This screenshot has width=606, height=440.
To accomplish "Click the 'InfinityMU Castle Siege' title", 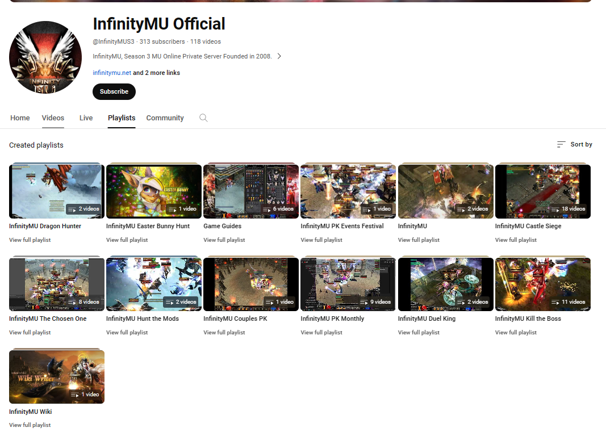I will pyautogui.click(x=528, y=226).
